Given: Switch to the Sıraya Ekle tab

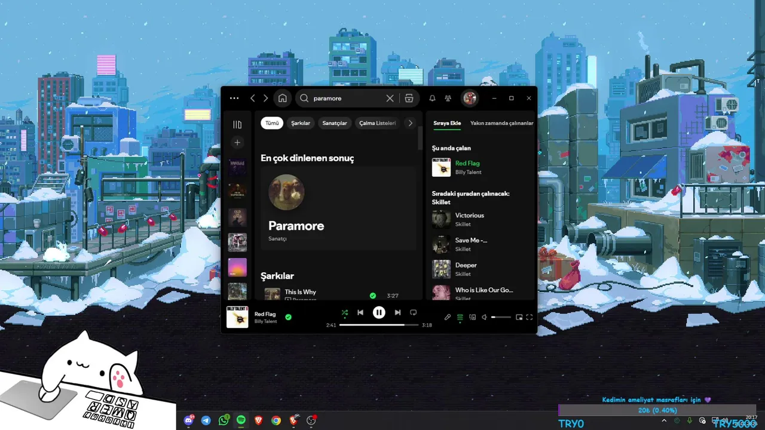Looking at the screenshot, I should pyautogui.click(x=447, y=123).
